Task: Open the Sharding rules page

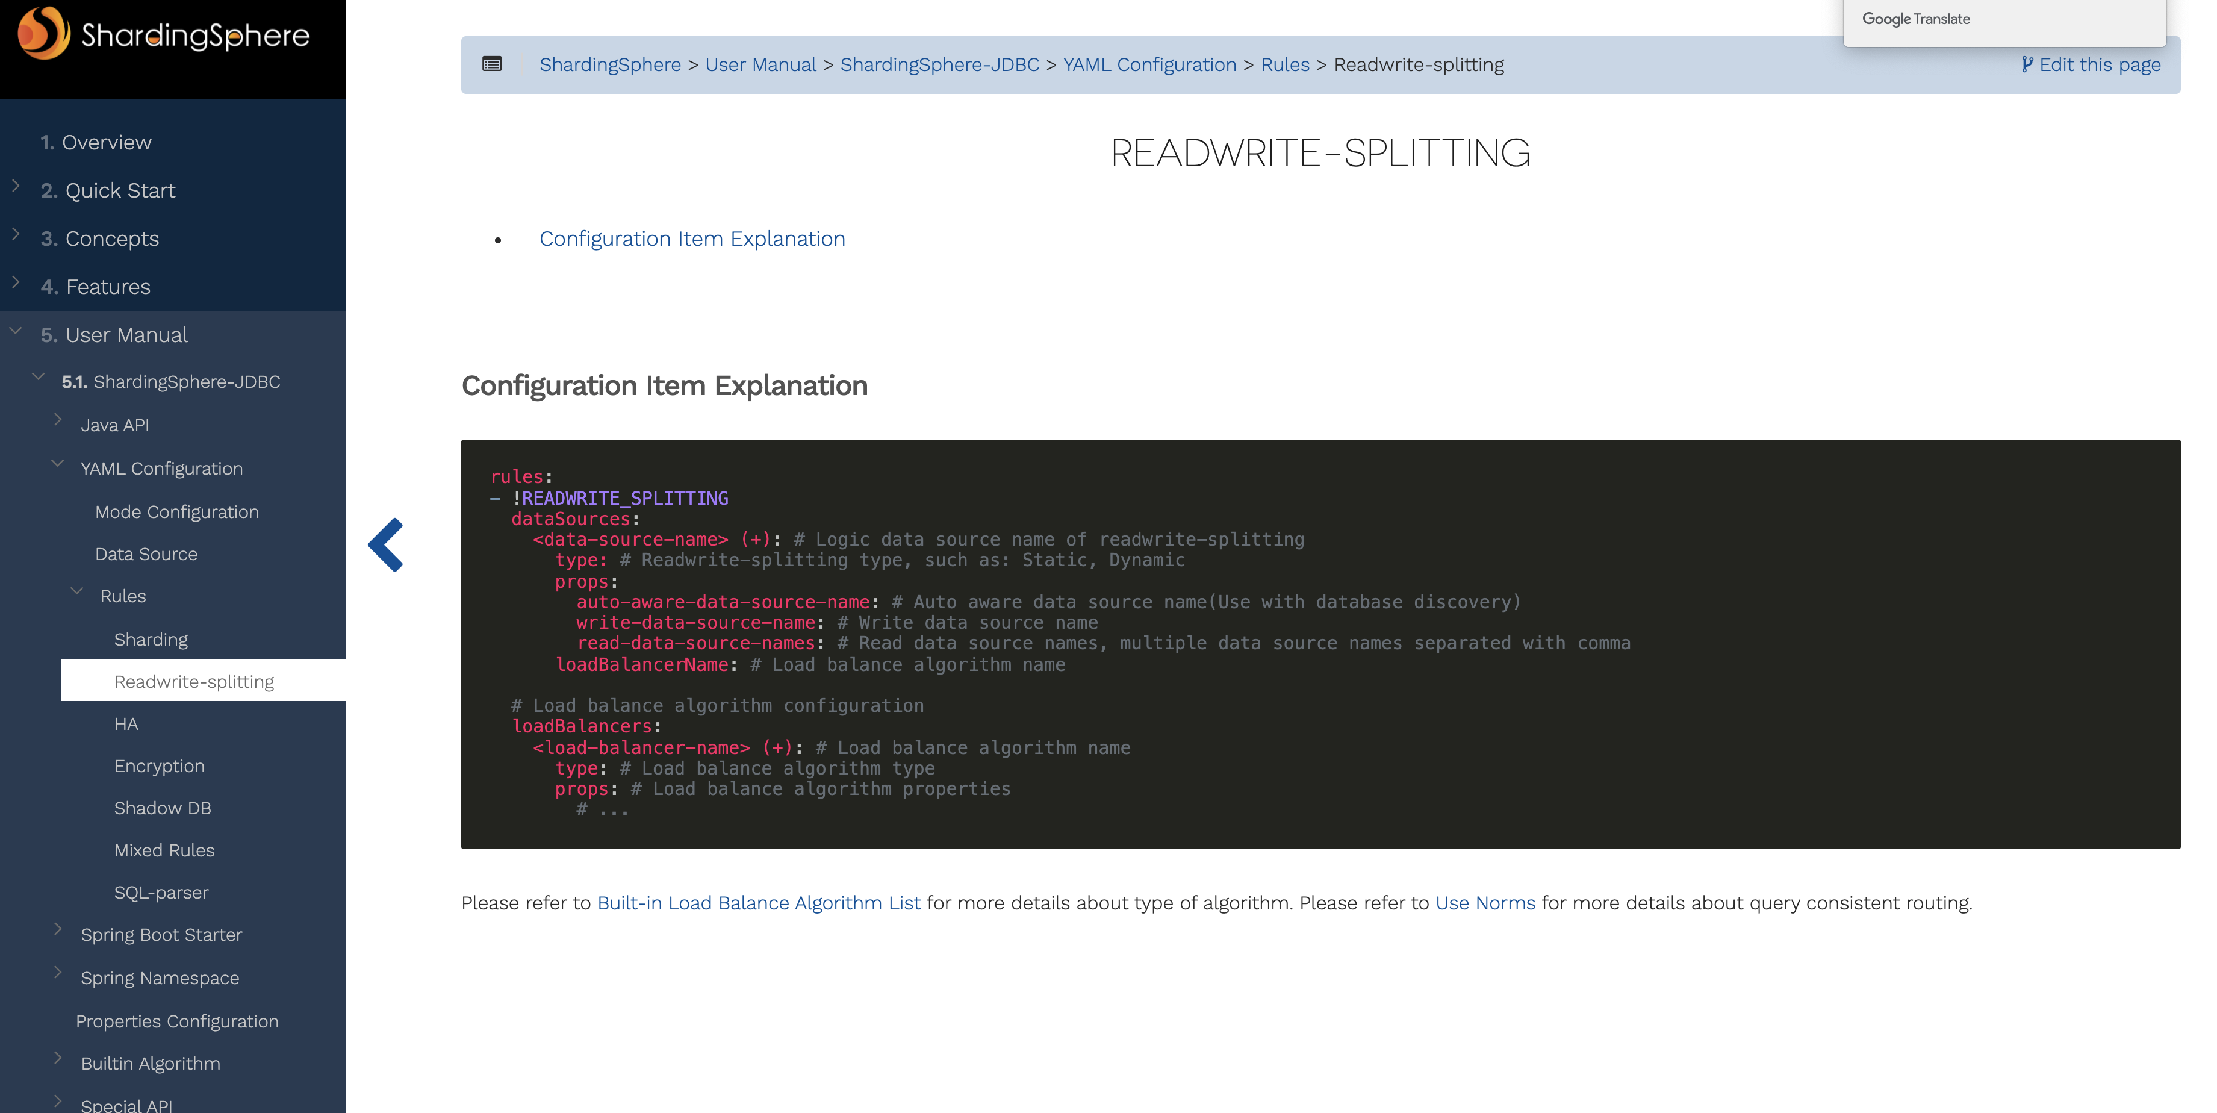Action: pos(151,640)
